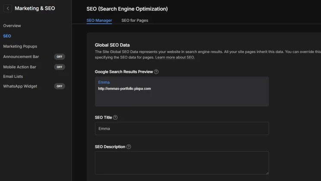Click the emmas-portfolio.pixpa.com preview URL

(124, 89)
